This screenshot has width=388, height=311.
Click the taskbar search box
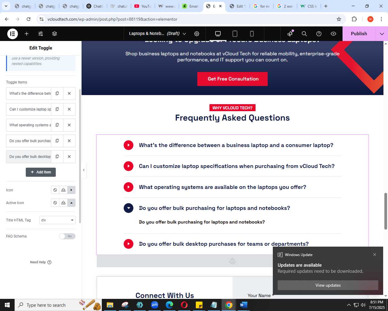pyautogui.click(x=58, y=305)
